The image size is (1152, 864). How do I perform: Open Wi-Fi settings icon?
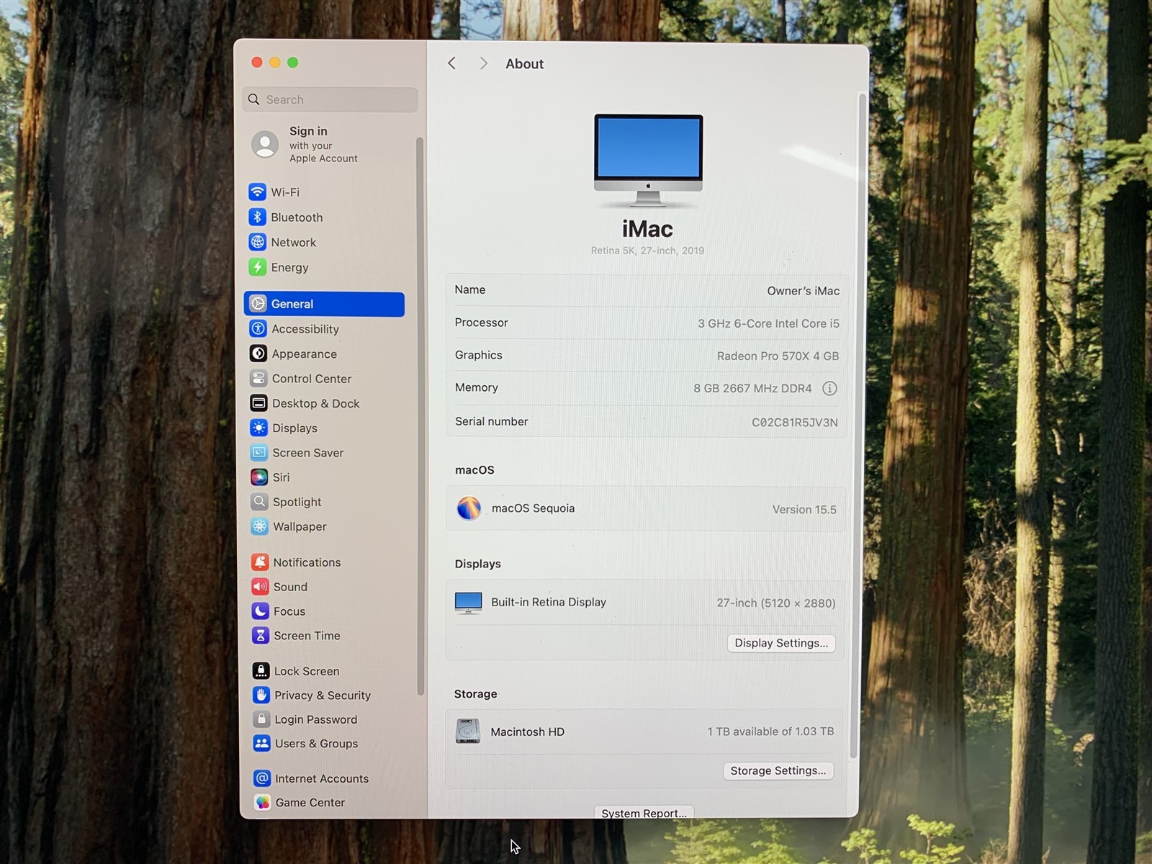[257, 192]
